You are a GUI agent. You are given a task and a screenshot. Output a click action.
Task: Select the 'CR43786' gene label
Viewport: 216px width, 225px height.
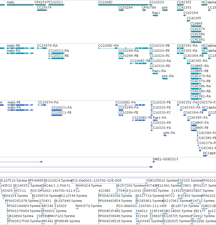pyautogui.click(x=149, y=7)
